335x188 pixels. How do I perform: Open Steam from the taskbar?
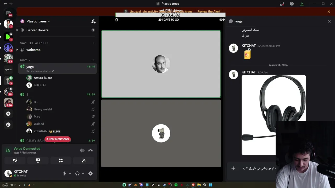(x=164, y=185)
